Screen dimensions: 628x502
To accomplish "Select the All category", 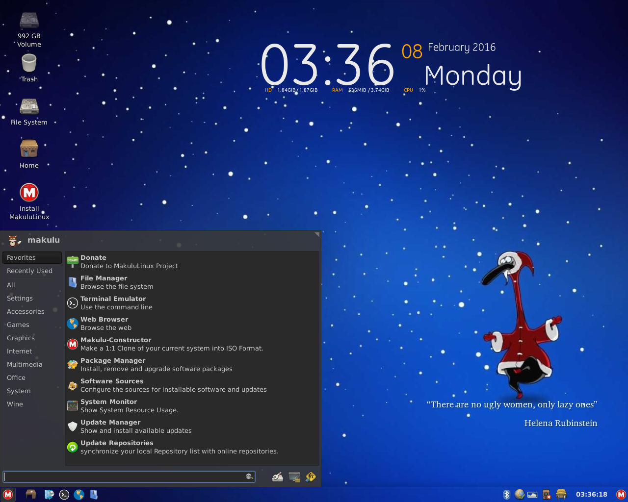I will click(x=32, y=285).
